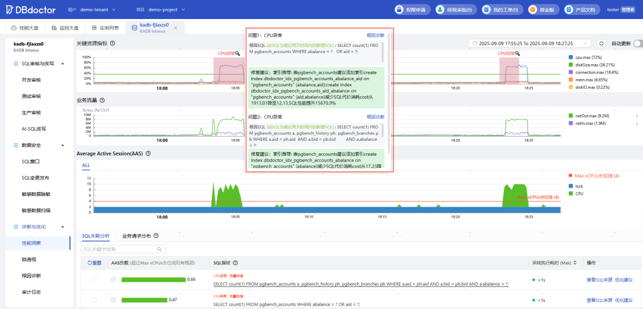
Task: Toggle netOut.max legend series
Action: coord(589,116)
